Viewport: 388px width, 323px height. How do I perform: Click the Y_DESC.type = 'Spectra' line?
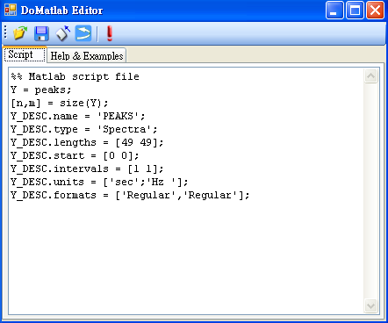click(84, 129)
